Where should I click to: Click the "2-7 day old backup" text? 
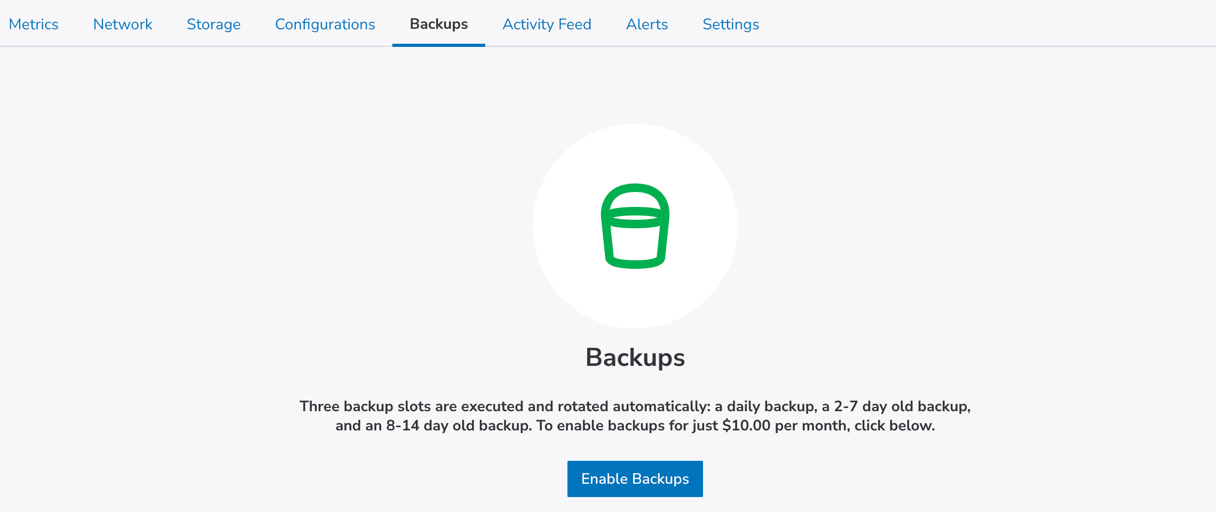[x=902, y=406]
